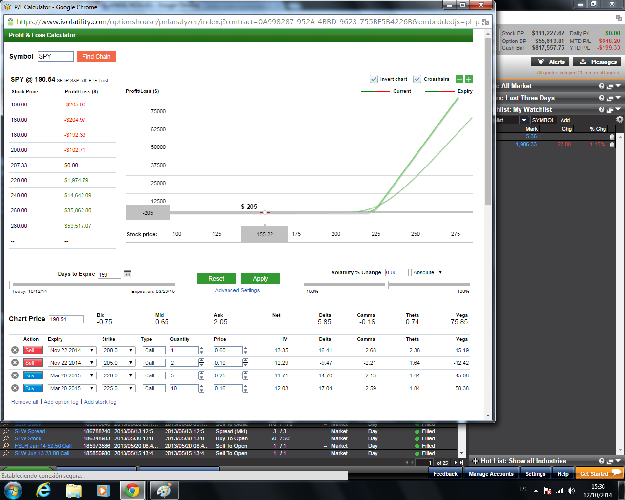The image size is (625, 500).
Task: Click the Reset button
Action: tap(216, 279)
